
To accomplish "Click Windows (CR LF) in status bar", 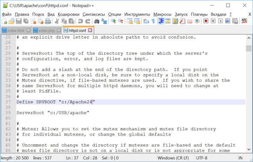I will coord(173,158).
